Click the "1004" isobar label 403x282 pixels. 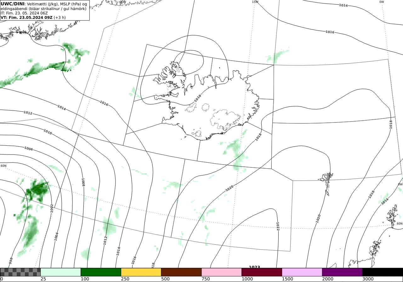pyautogui.click(x=56, y=236)
